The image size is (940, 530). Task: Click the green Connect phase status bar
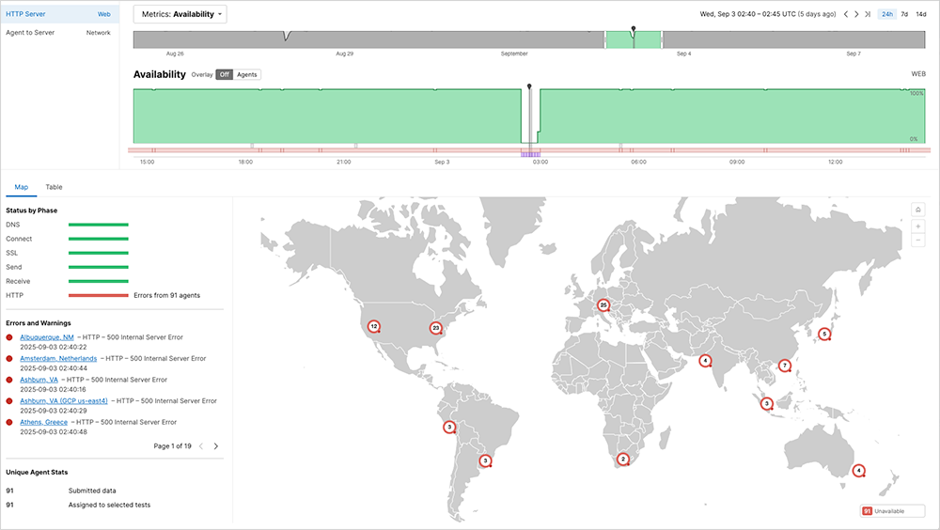(x=99, y=239)
